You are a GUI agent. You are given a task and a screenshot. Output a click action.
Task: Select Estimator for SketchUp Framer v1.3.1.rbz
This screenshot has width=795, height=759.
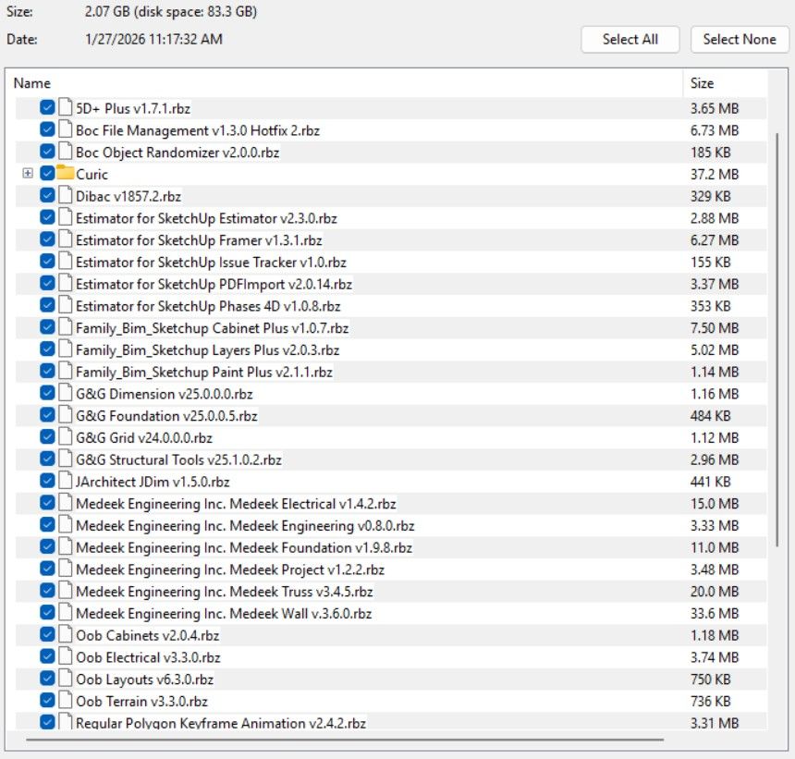[x=199, y=239]
